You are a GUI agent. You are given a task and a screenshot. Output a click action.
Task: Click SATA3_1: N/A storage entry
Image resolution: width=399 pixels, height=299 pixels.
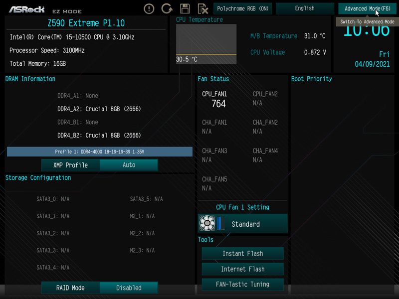point(53,216)
